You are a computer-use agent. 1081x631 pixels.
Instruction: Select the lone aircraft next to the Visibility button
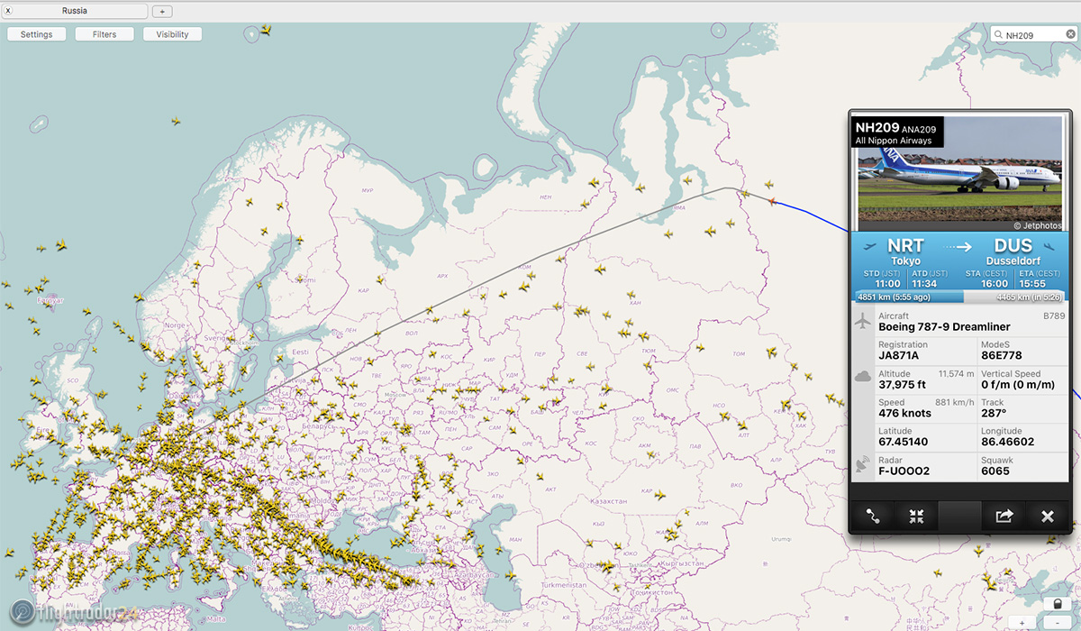point(266,30)
